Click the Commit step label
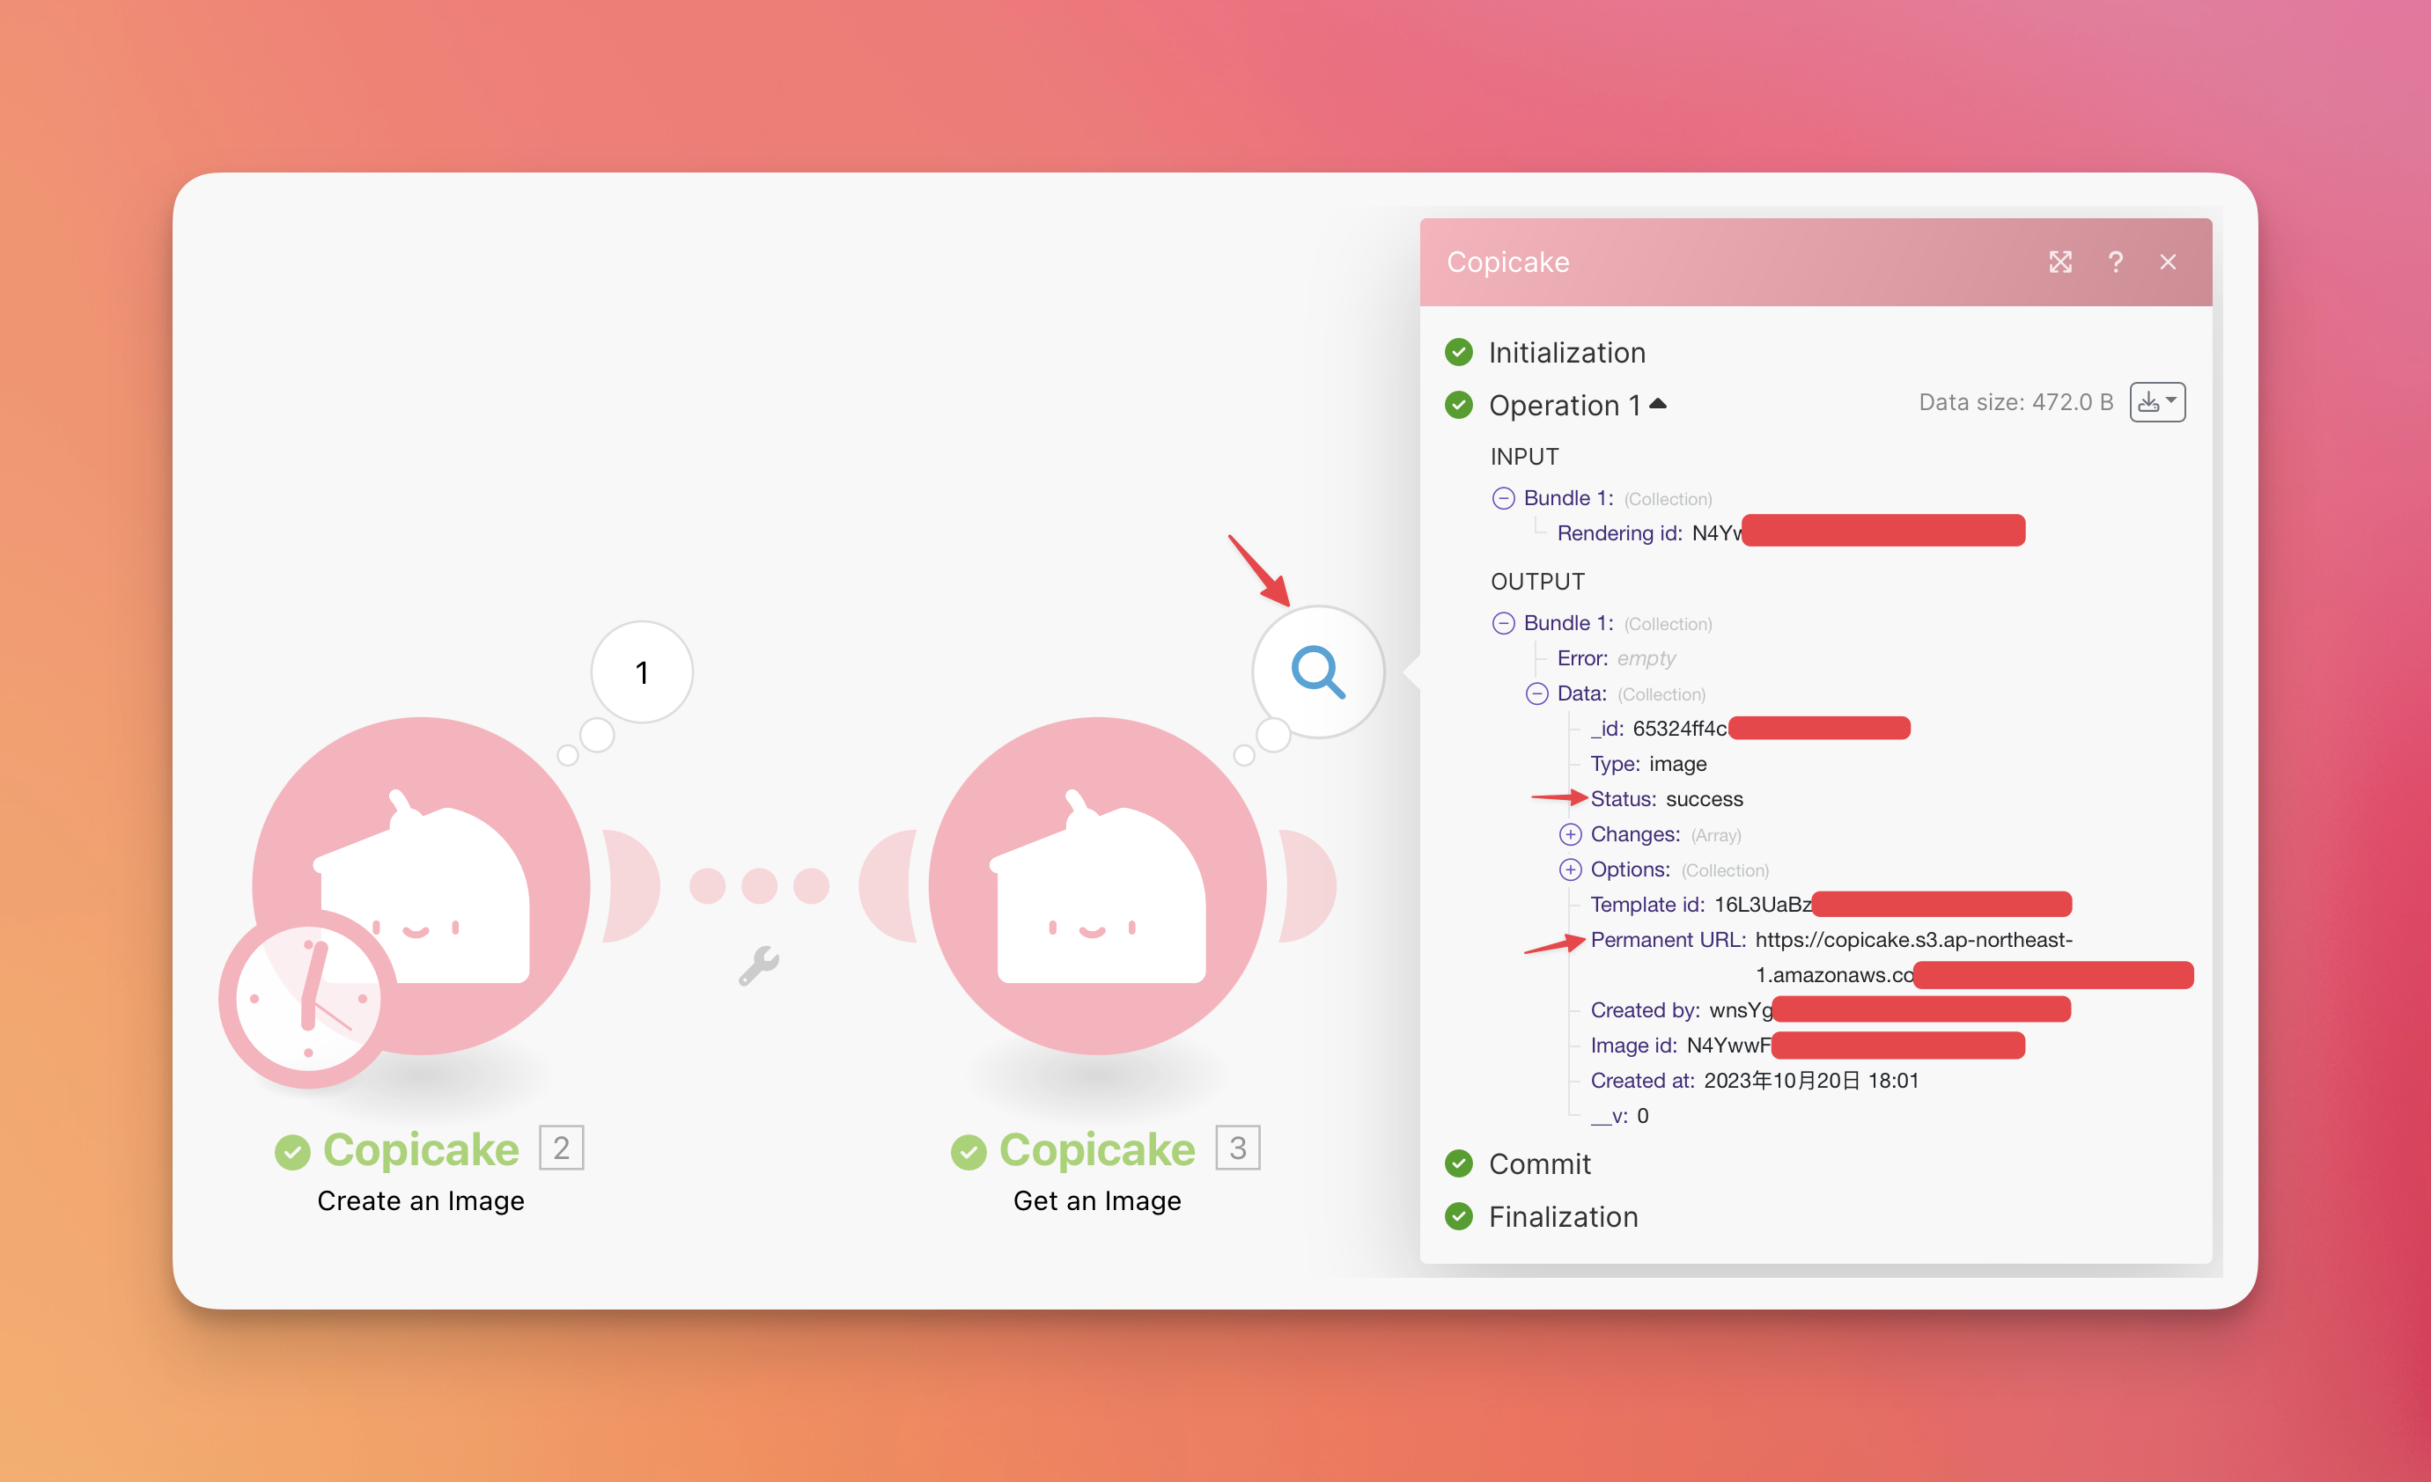 [1539, 1163]
